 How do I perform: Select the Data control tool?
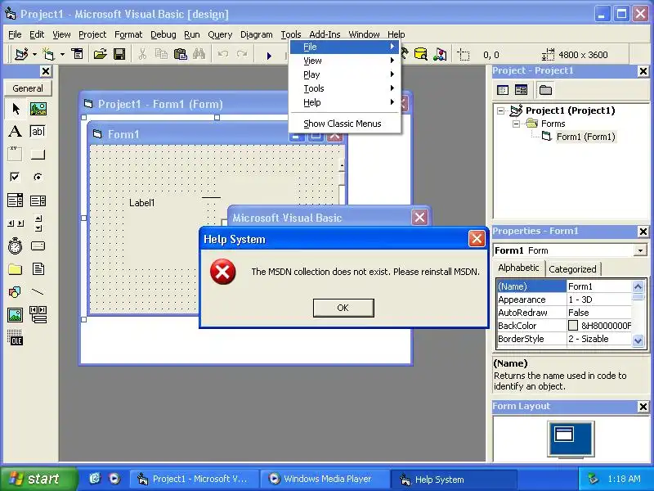38,314
